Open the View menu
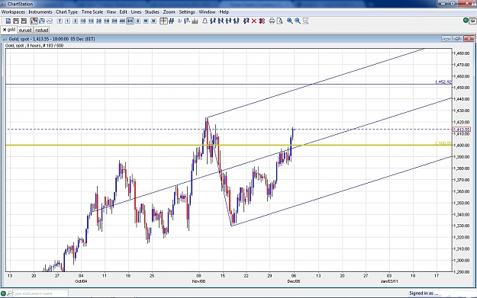 [111, 12]
